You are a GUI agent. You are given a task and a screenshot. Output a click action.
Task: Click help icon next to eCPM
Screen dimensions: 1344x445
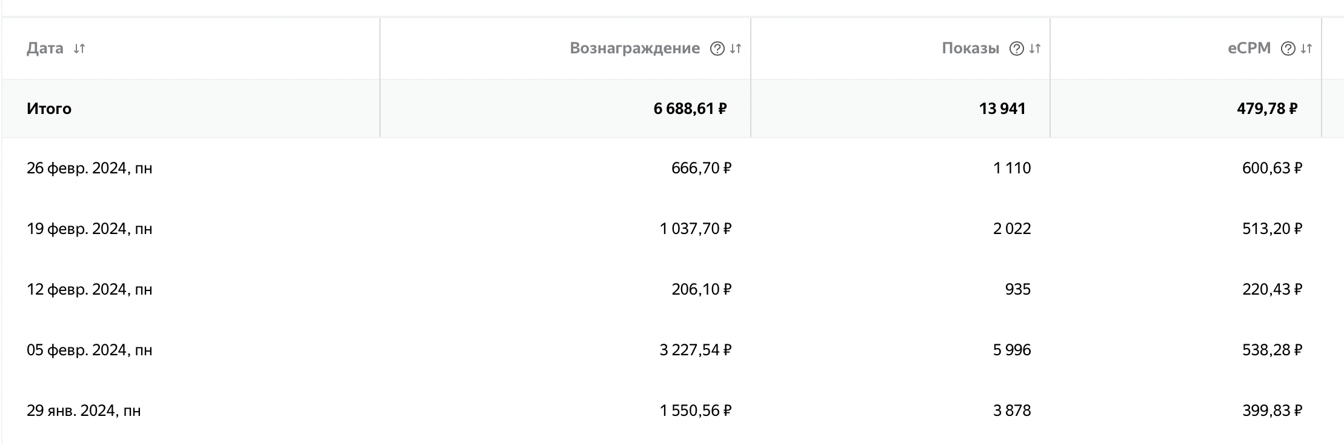pos(1288,49)
